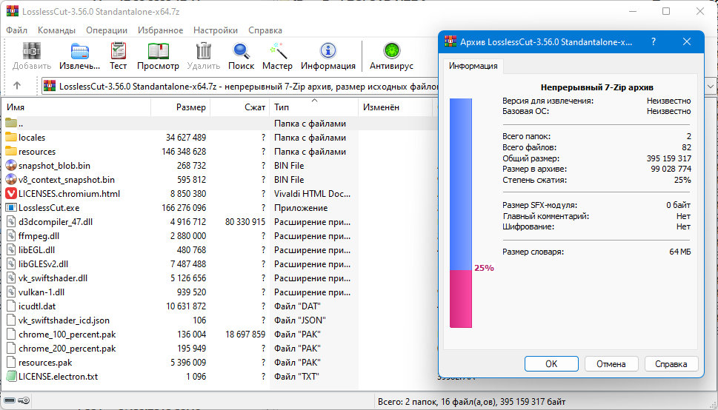Click the ffmpeg.dll file icon
The width and height of the screenshot is (718, 410).
[x=11, y=235]
